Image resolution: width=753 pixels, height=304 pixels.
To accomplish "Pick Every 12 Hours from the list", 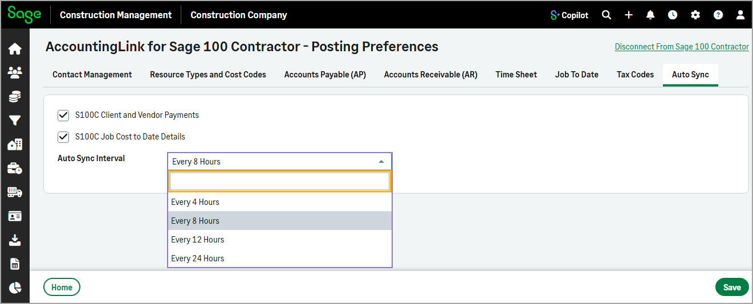I will pos(198,240).
